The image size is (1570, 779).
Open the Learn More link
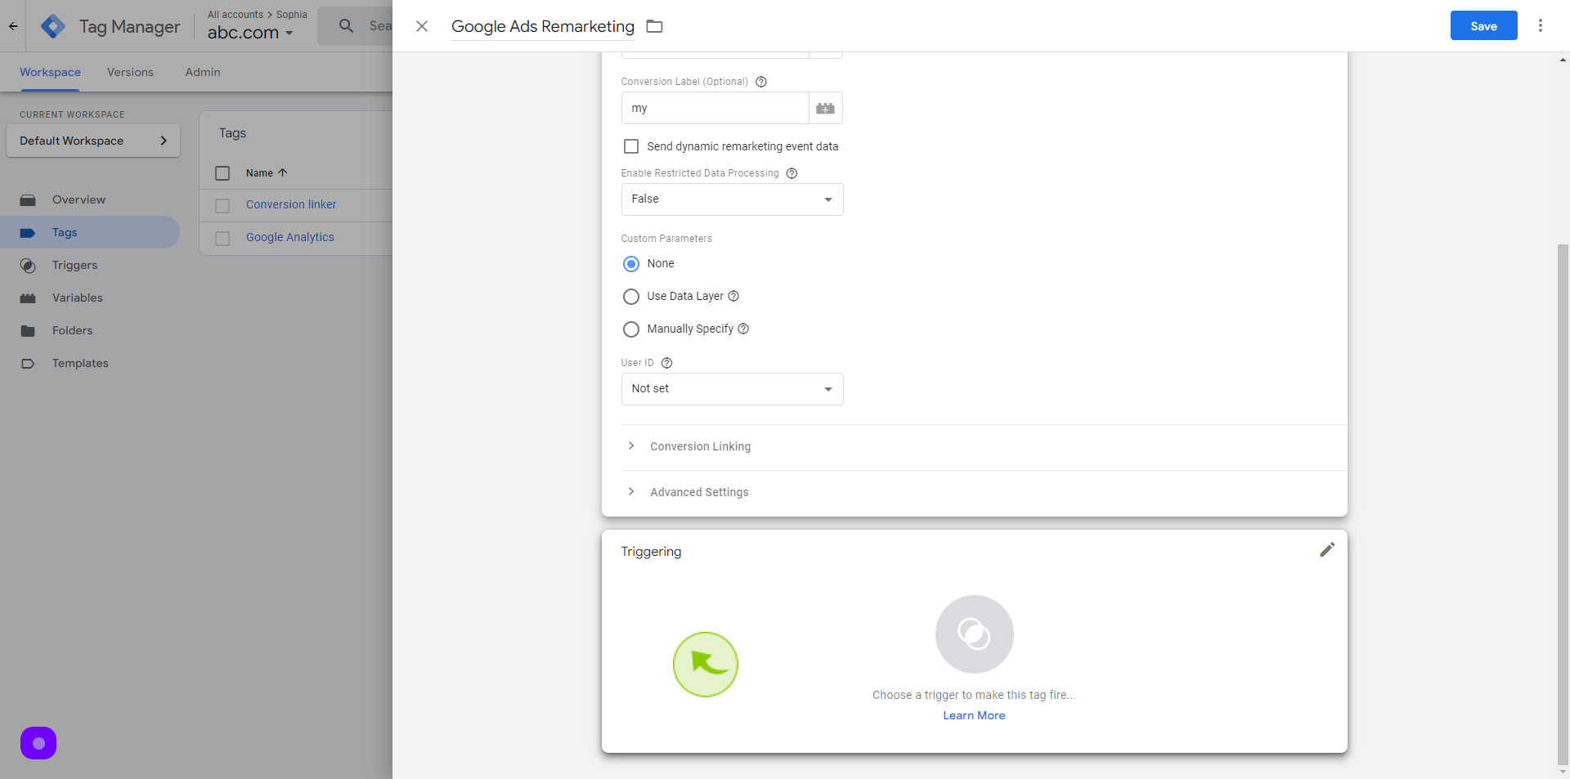tap(974, 715)
